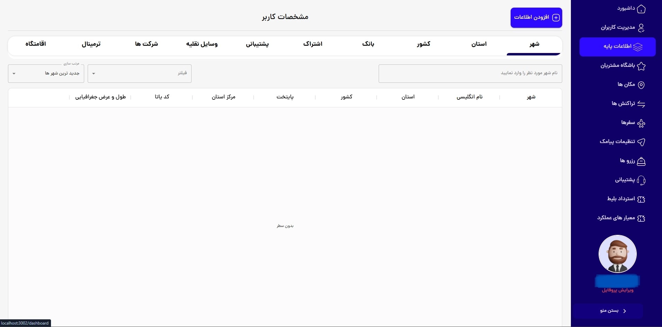
Task: Open باشگاه مشتریان star icon
Action: [642, 67]
